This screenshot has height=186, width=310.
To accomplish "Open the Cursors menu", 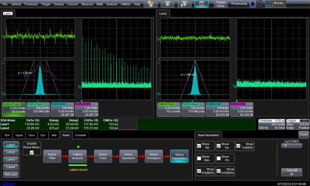I will click(72, 4).
